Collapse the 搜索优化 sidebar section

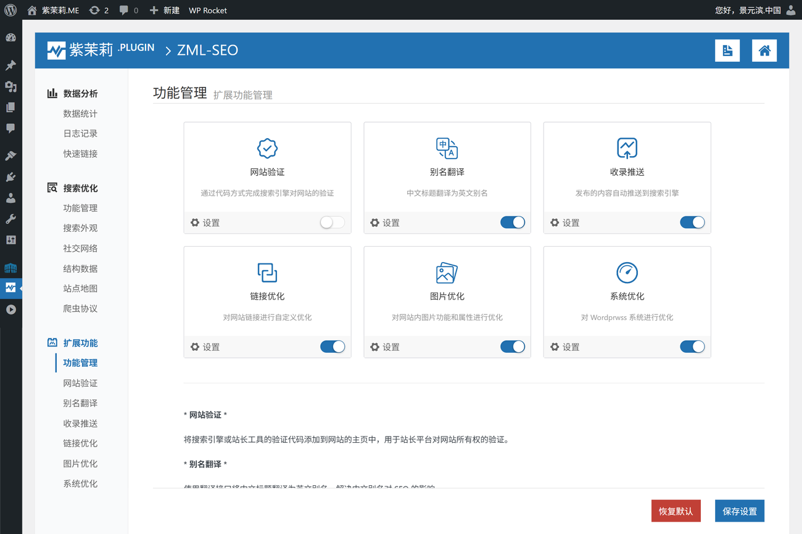tap(72, 188)
